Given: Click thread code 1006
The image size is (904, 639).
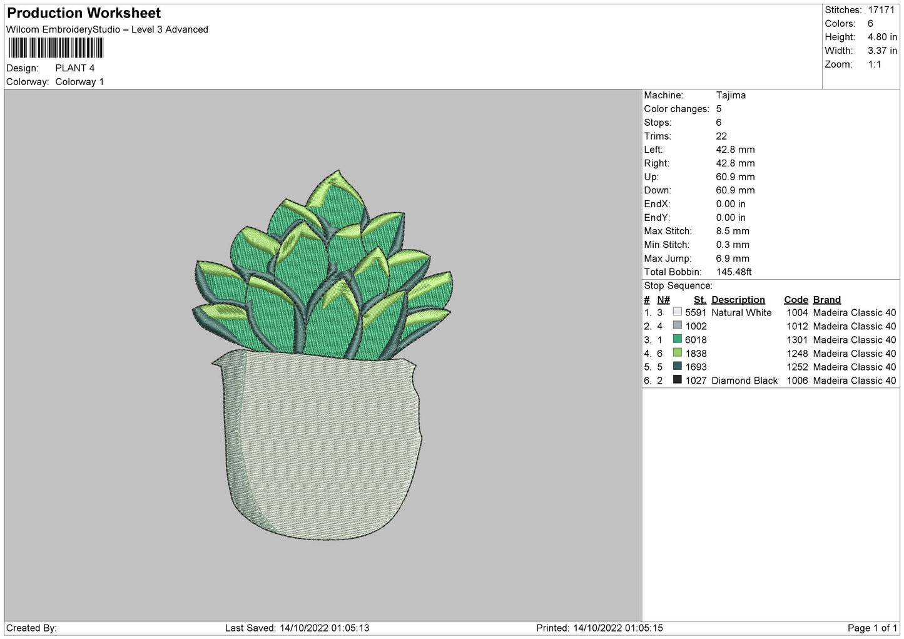Looking at the screenshot, I should click(x=797, y=381).
